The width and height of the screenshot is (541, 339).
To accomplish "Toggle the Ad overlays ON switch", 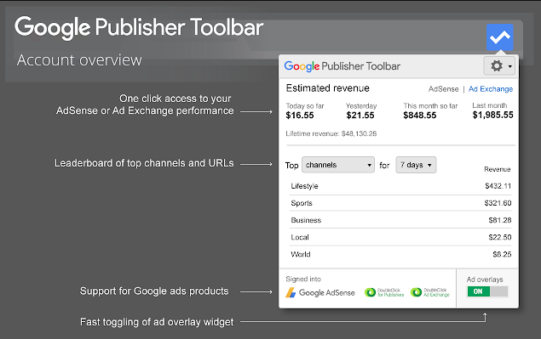I will pyautogui.click(x=487, y=291).
